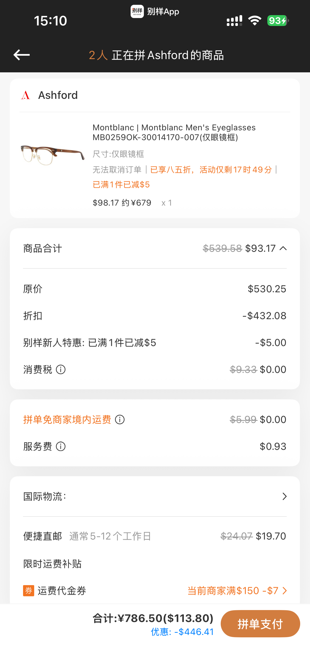Tap the 当前商家满$150 -$7 coupon link
Viewport: 310px width, 671px height.
pos(233,591)
